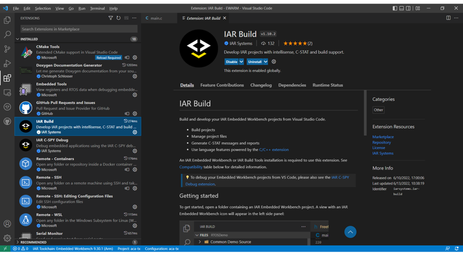
Task: Open IAR Build detail page gear icon
Action: (x=274, y=62)
